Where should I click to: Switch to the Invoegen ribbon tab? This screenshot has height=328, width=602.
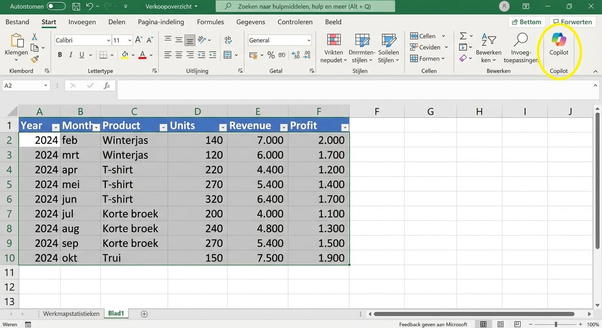click(82, 22)
